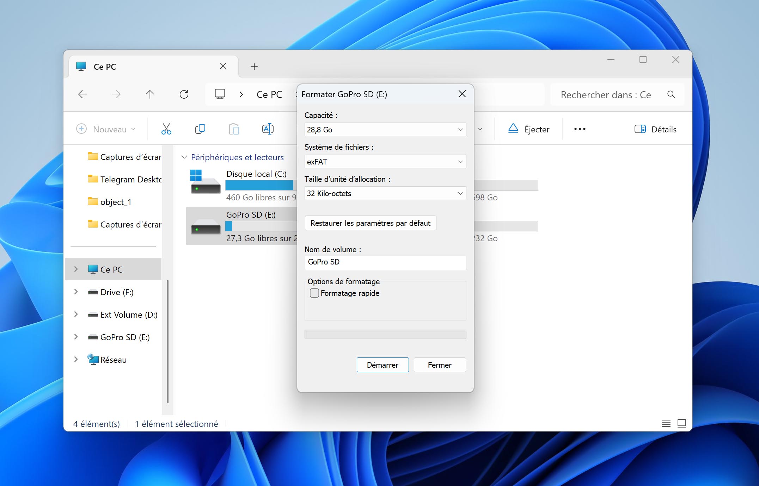Click the navigation pane scrollbar
Screen dimensions: 759x486
pos(167,341)
